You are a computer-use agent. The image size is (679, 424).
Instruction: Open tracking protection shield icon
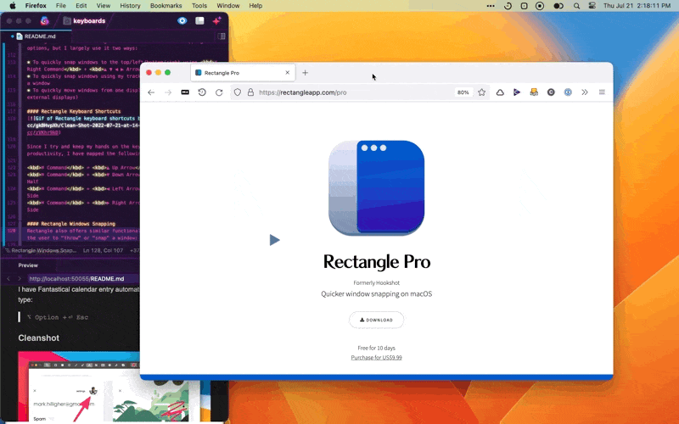238,92
